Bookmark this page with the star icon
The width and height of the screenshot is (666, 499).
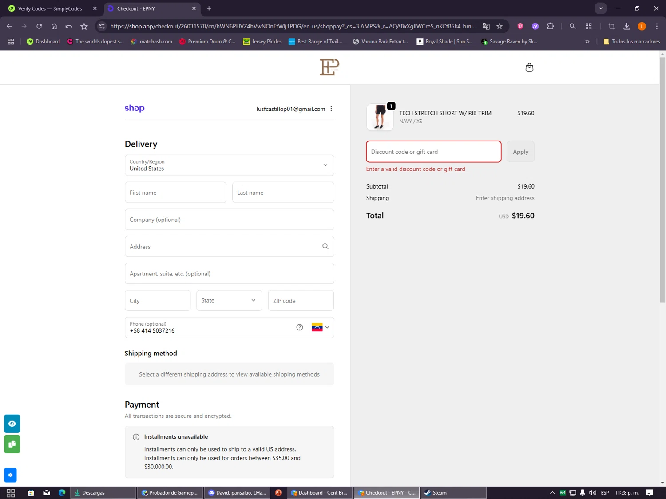pyautogui.click(x=499, y=26)
